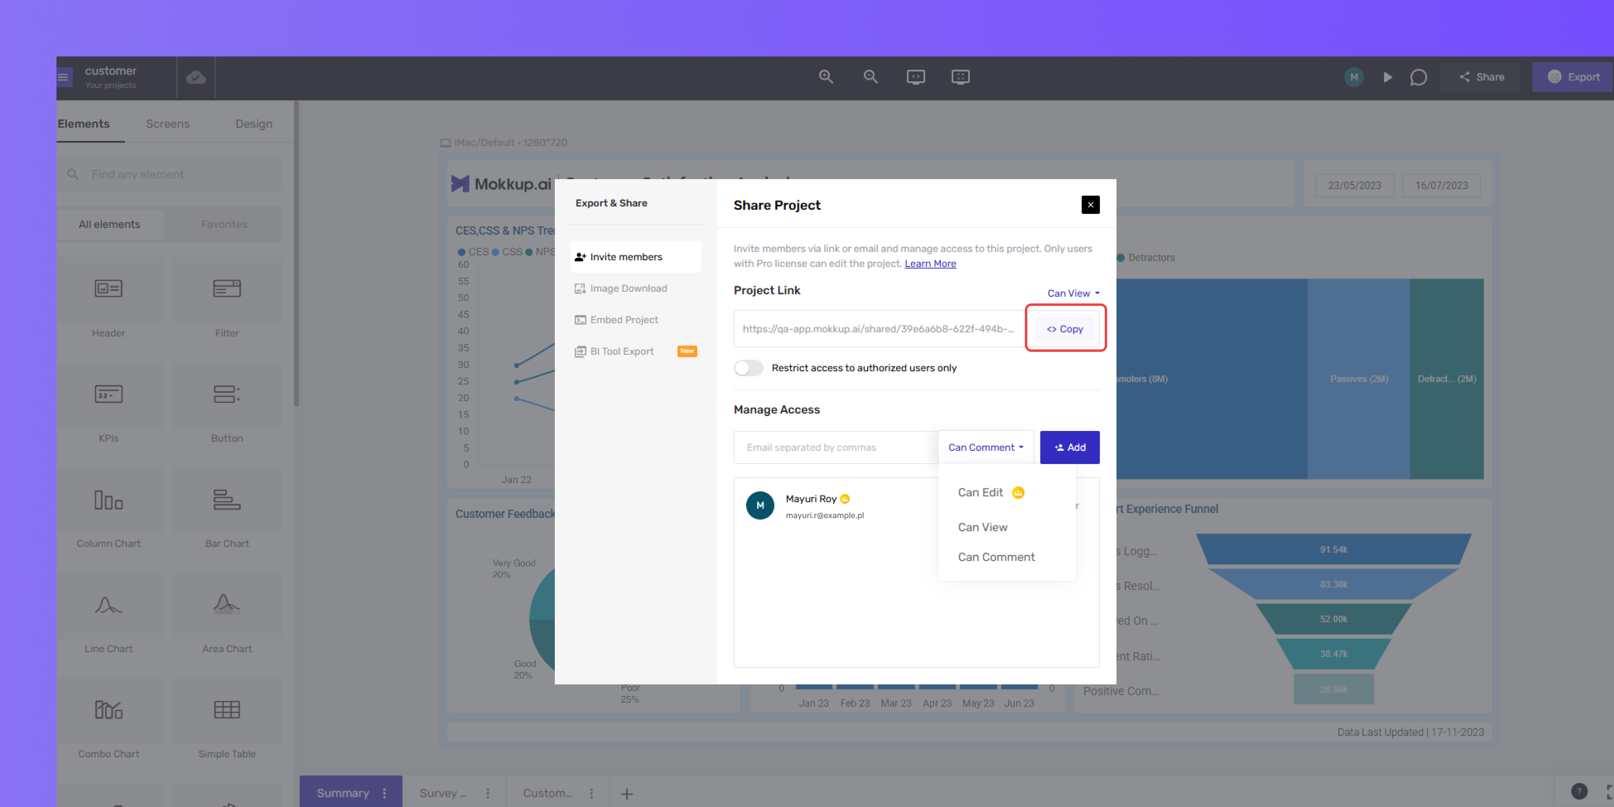Open the help question mark icon

[x=1579, y=791]
